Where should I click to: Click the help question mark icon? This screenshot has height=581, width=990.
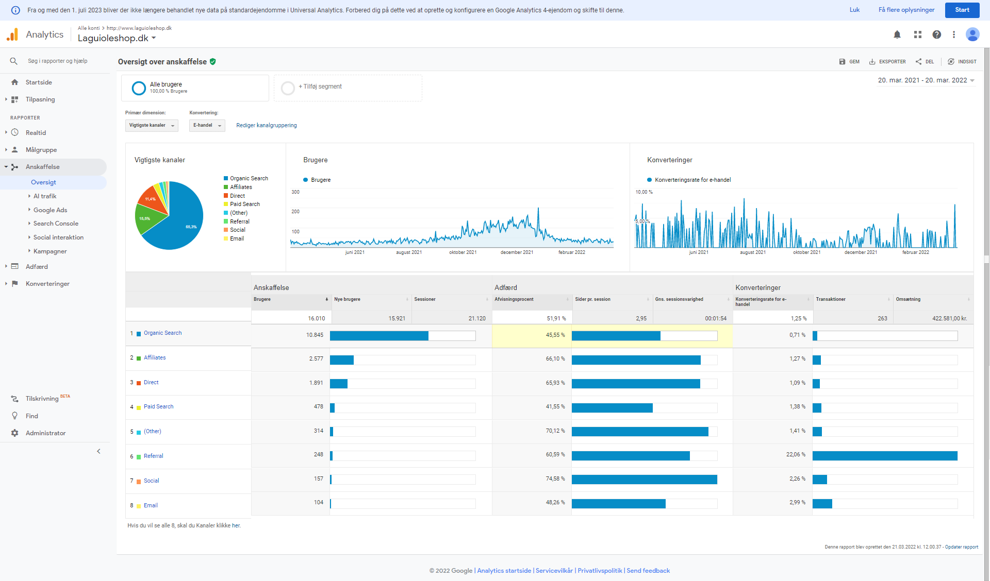tap(937, 35)
